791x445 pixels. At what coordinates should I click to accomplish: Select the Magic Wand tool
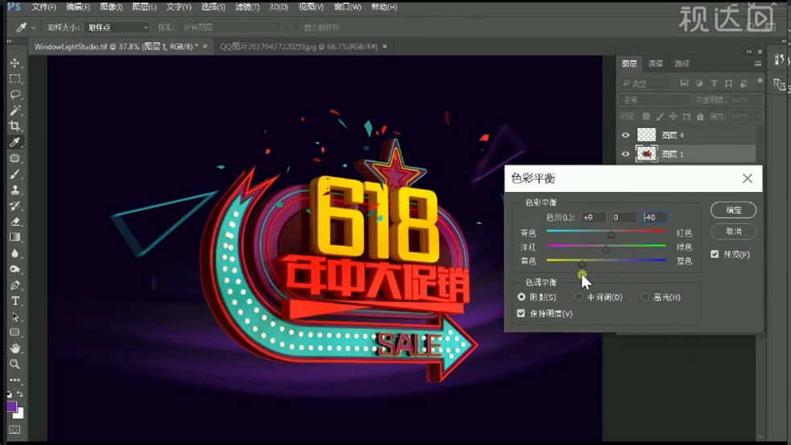coord(15,110)
